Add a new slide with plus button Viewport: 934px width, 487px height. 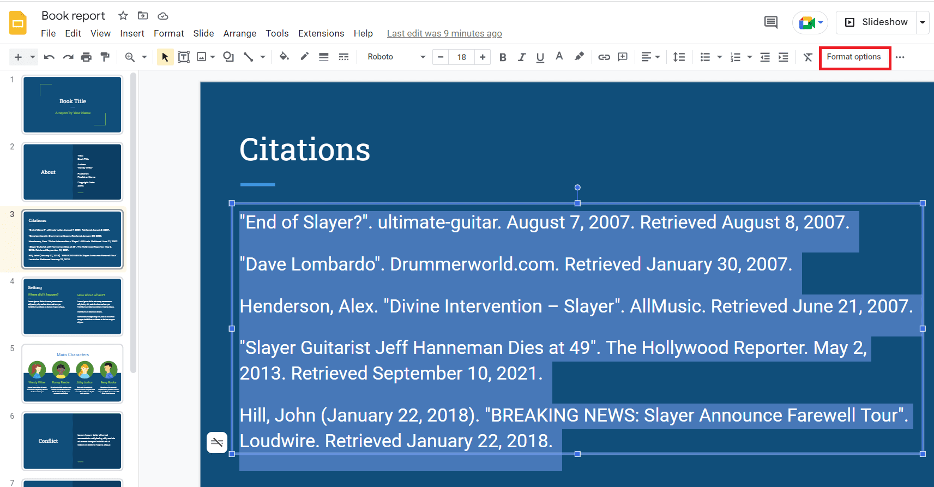coord(18,57)
